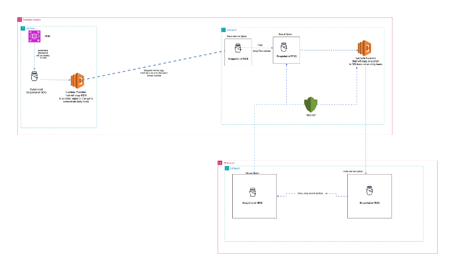Select 'Manual Option' label in DR account
Image resolution: width=455 pixels, height=271 pixels.
coord(252,173)
